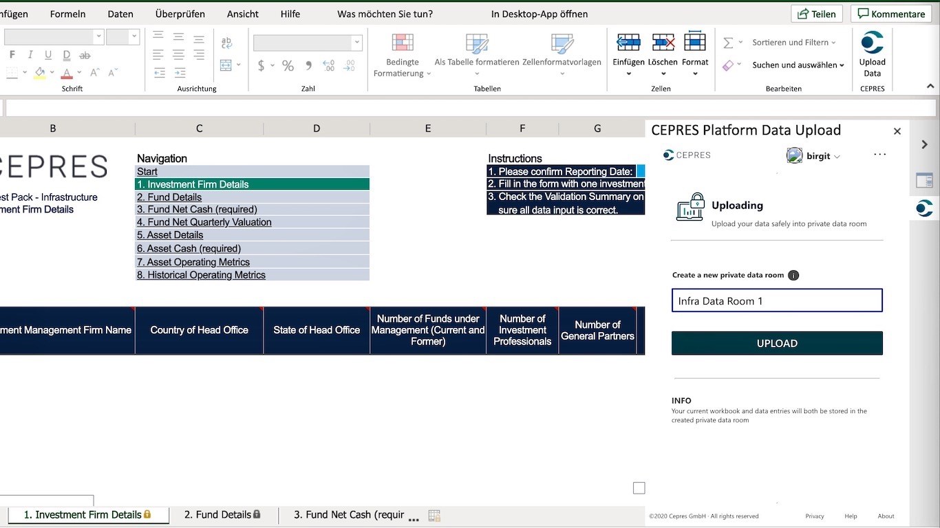Toggle text wrap in cells
This screenshot has height=528, width=940.
[226, 43]
